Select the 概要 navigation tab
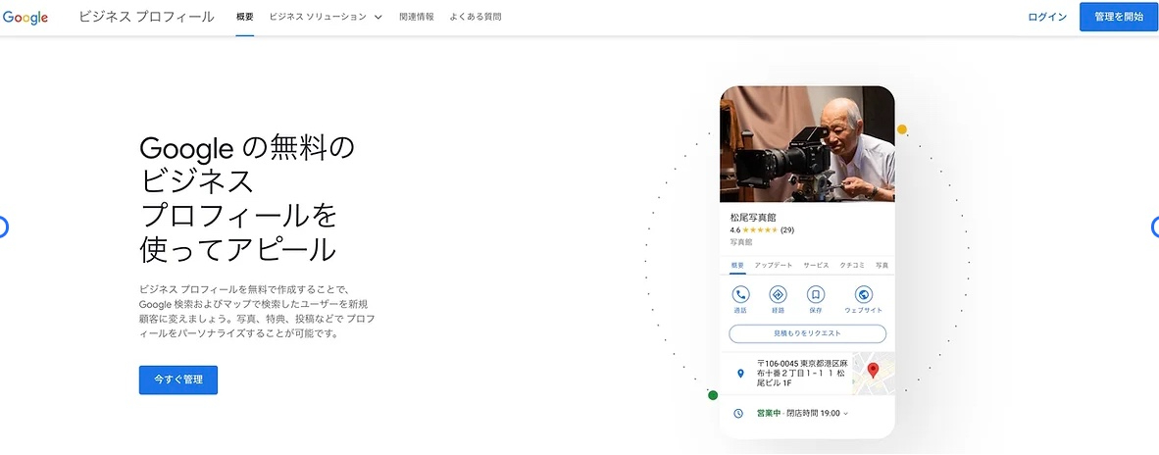Screen dimensions: 1159x455 [245, 17]
